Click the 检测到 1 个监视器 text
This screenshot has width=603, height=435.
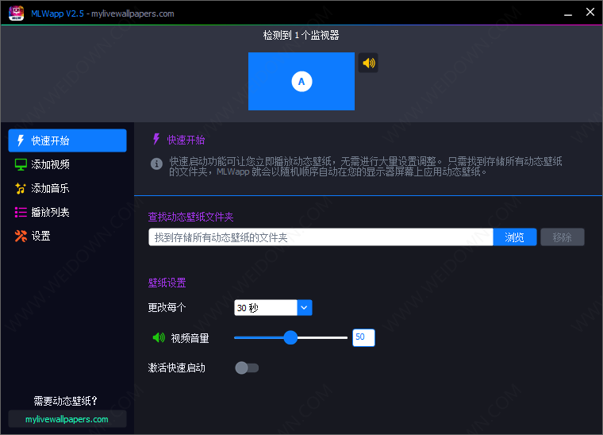pos(301,36)
